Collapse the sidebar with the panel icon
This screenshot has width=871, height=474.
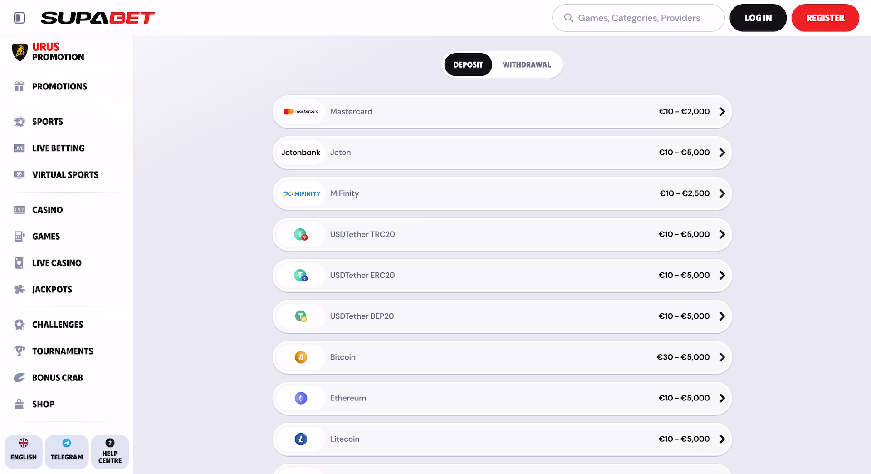(x=20, y=18)
